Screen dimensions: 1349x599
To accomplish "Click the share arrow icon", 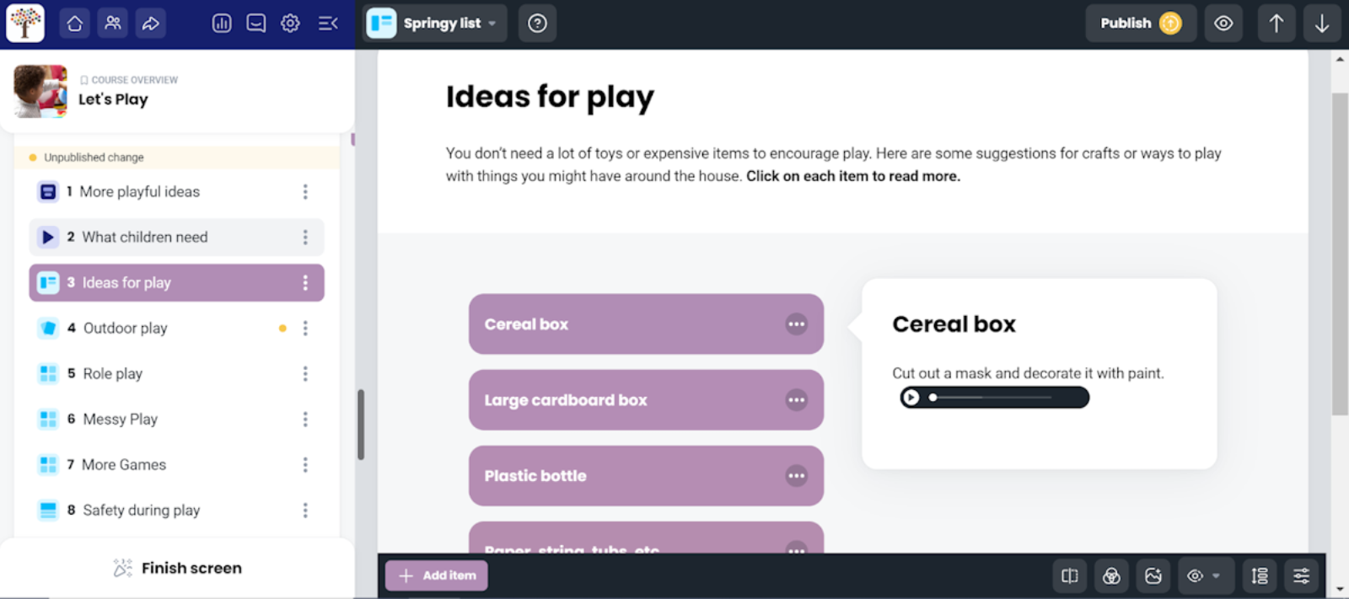I will pyautogui.click(x=151, y=24).
